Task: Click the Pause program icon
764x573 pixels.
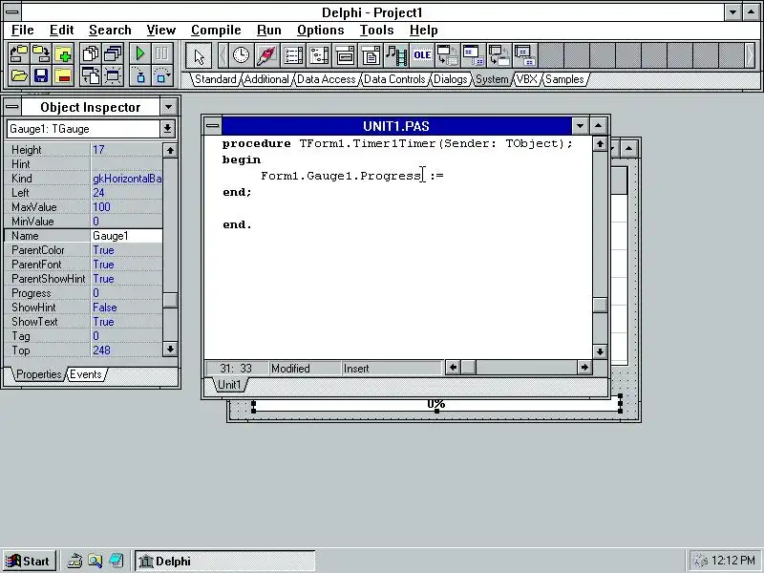Action: click(162, 53)
